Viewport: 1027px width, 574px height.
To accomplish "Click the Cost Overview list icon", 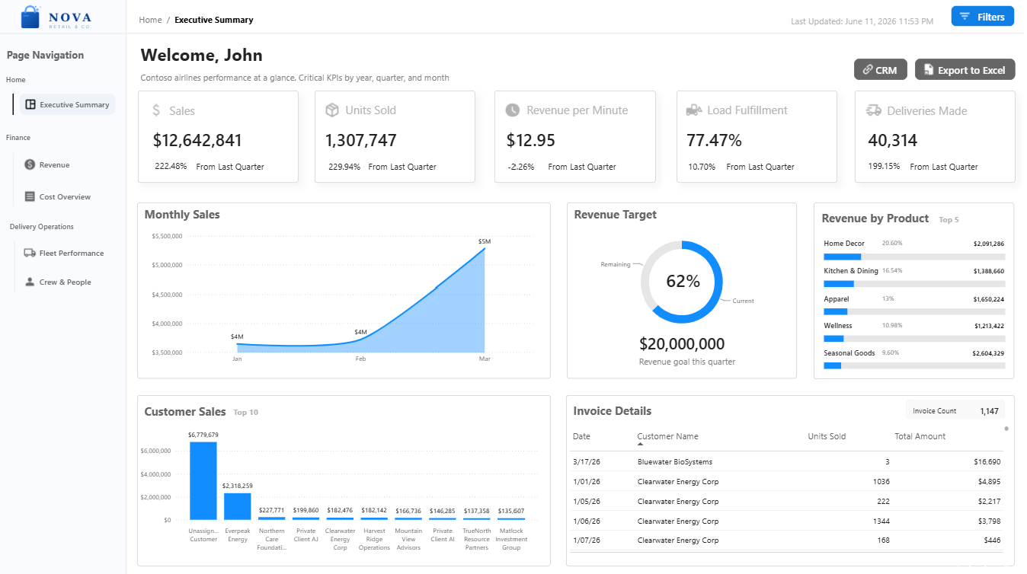I will (30, 196).
